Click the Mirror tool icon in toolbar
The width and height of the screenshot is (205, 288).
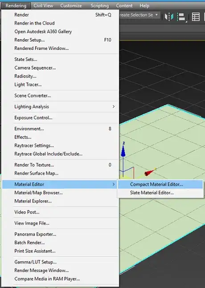tap(169, 17)
